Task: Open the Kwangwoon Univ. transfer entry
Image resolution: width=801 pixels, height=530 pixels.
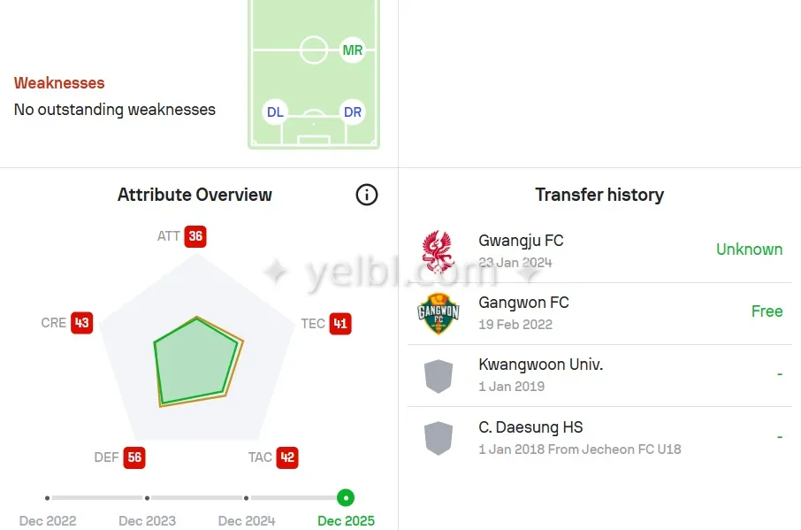Action: [x=540, y=365]
